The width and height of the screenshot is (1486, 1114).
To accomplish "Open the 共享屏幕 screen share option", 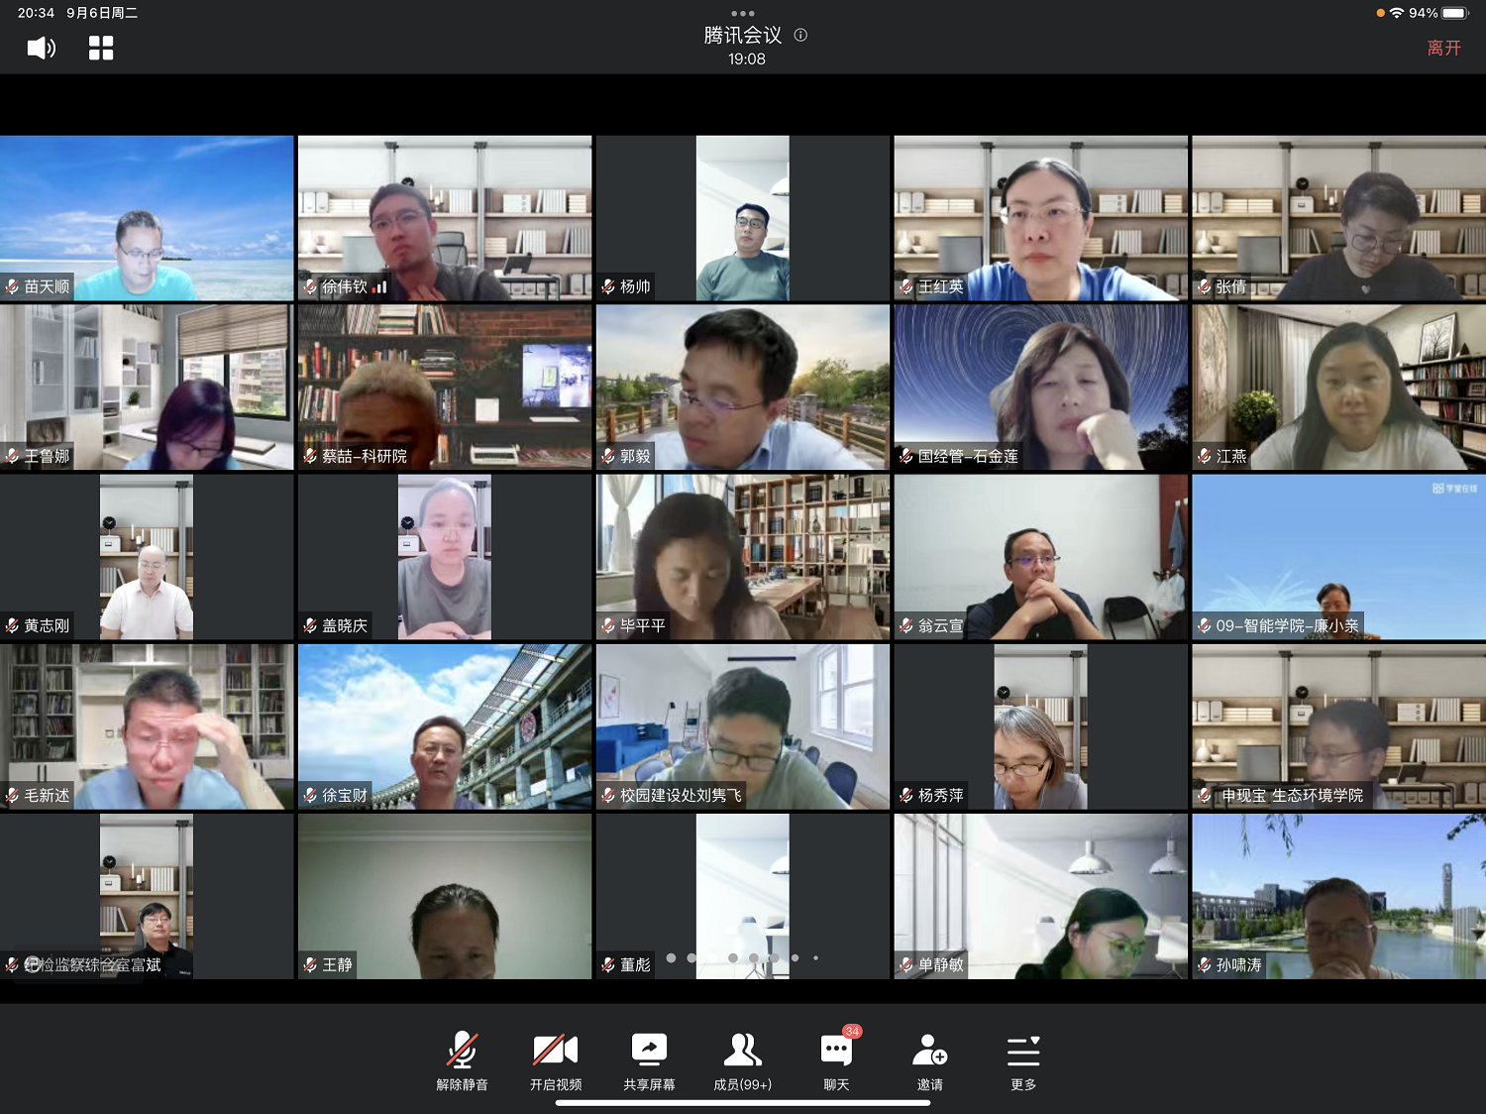I will coord(649,1060).
